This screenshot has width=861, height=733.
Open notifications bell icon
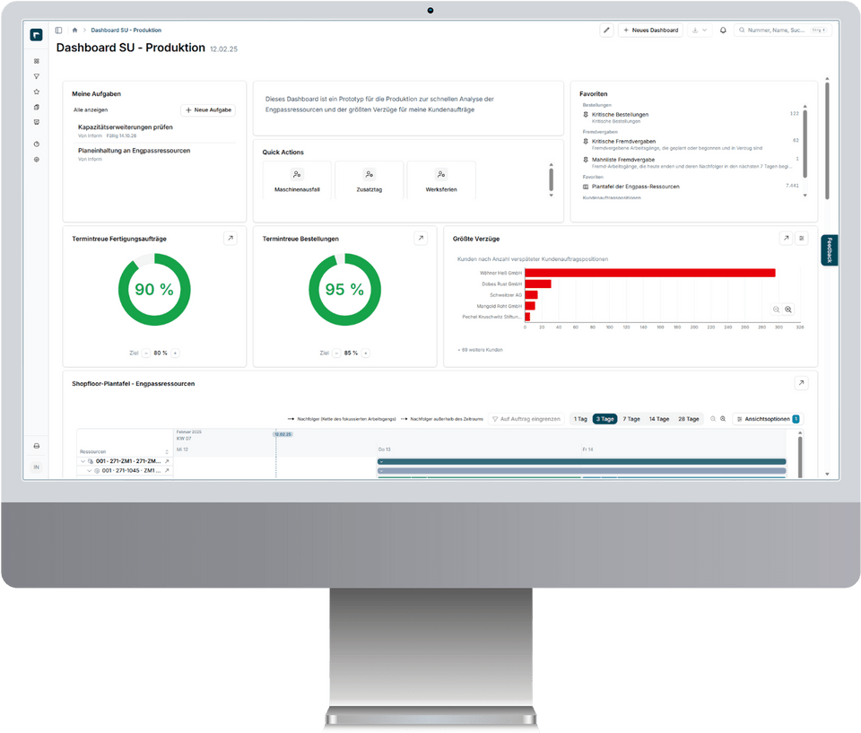723,31
